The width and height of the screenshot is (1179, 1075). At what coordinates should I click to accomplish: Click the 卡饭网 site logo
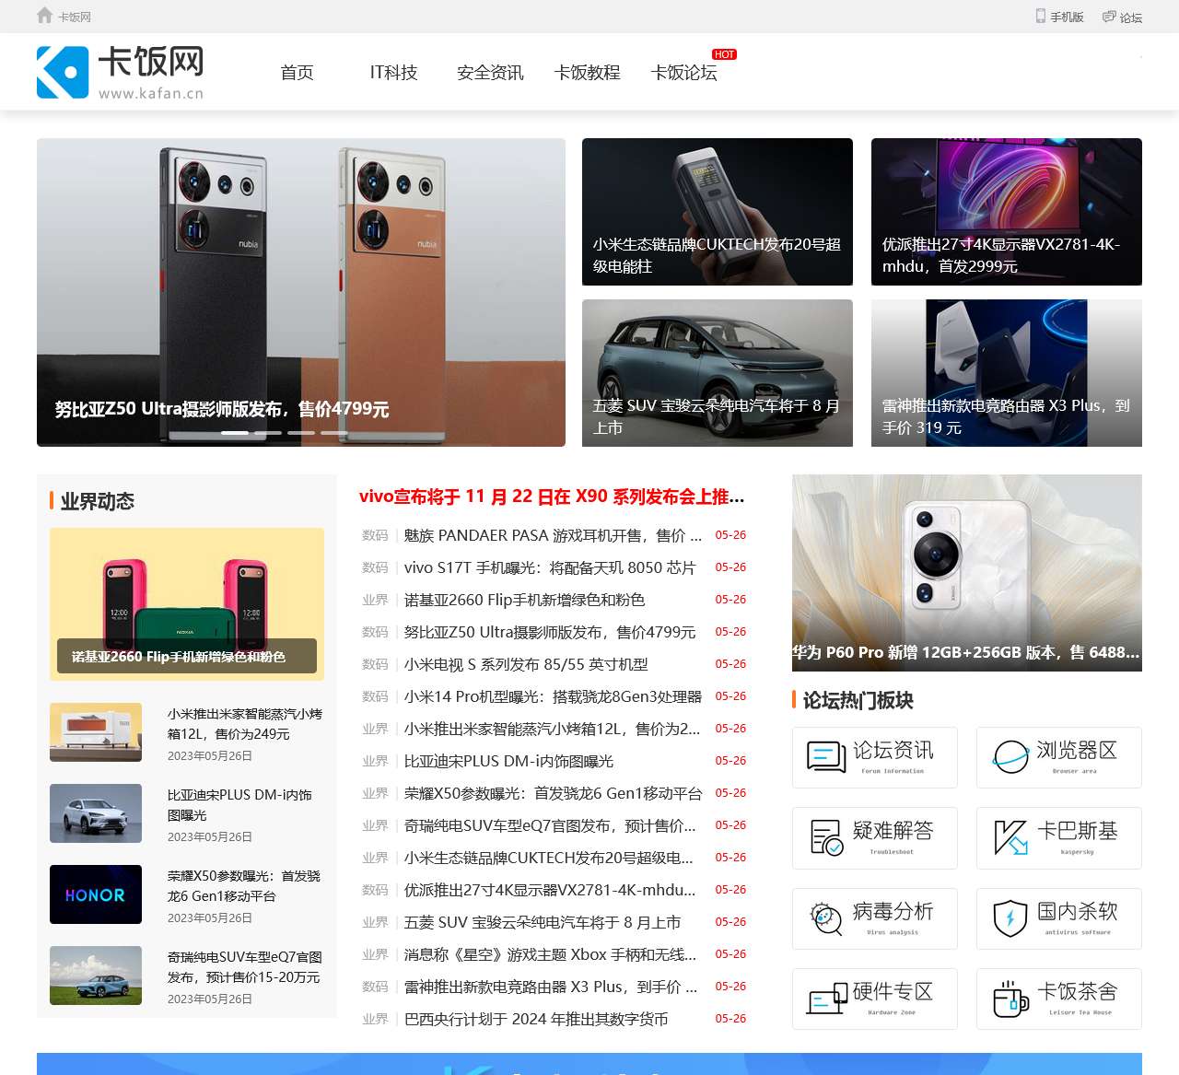(x=120, y=72)
